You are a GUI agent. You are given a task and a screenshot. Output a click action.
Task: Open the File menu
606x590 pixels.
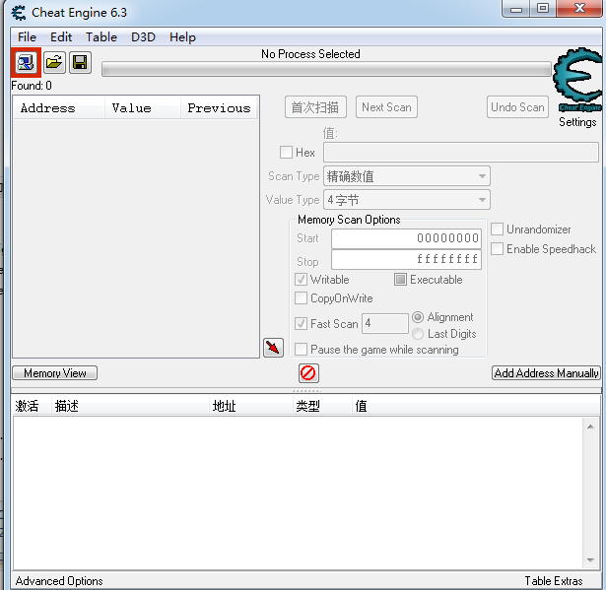pos(27,37)
